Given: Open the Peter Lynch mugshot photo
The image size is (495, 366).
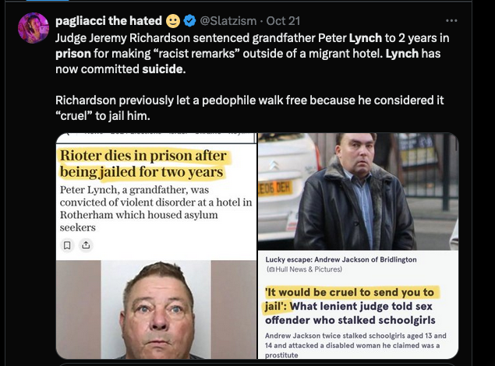Looking at the screenshot, I should click(156, 310).
